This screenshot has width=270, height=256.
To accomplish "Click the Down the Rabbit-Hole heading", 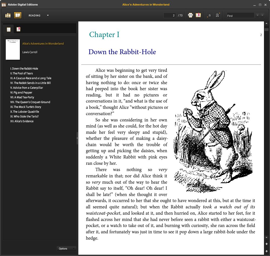I will click(x=122, y=52).
